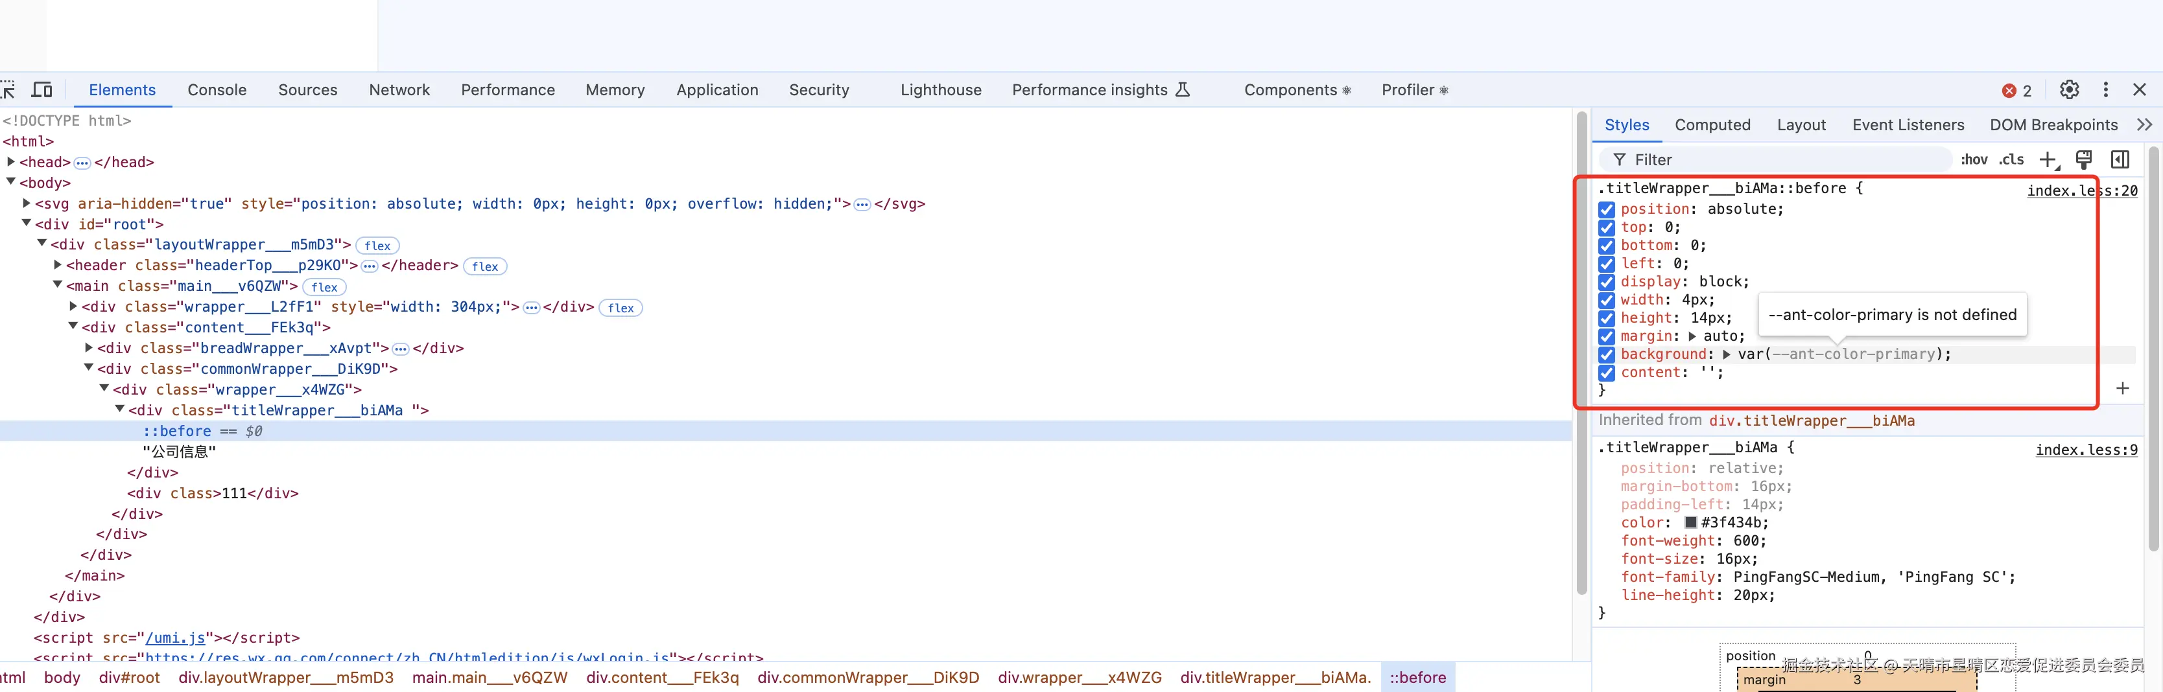Show more Styles pane tabs chevron

pyautogui.click(x=2144, y=125)
